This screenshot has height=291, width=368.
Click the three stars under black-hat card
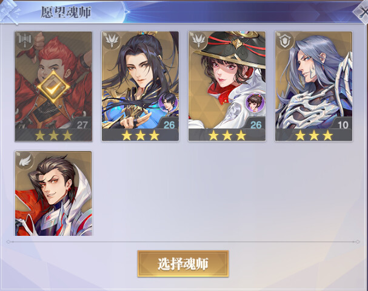(x=227, y=135)
